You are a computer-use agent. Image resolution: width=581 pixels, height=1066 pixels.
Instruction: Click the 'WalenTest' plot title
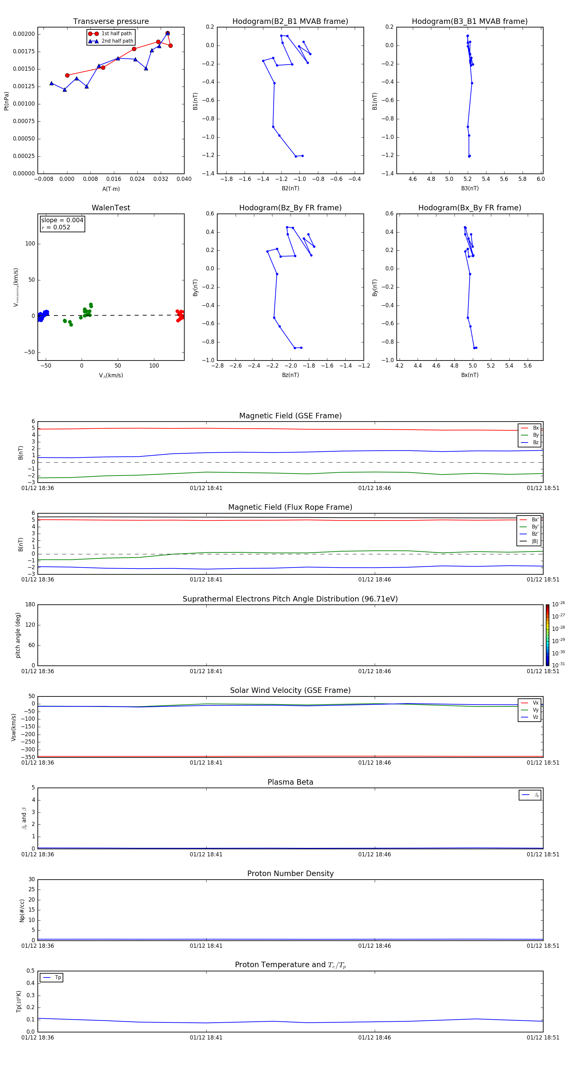(x=111, y=208)
